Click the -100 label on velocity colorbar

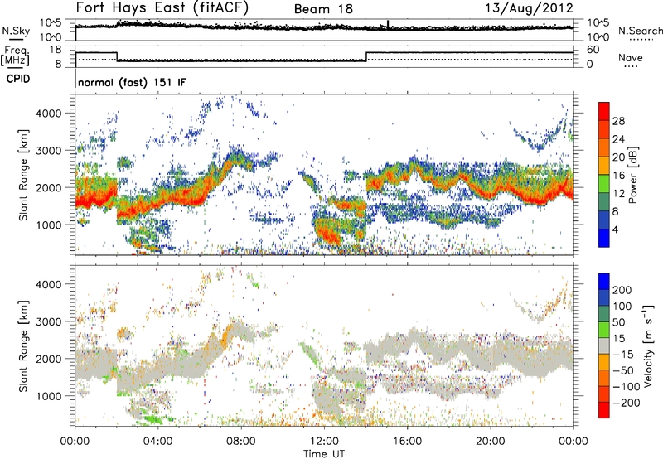pos(627,387)
